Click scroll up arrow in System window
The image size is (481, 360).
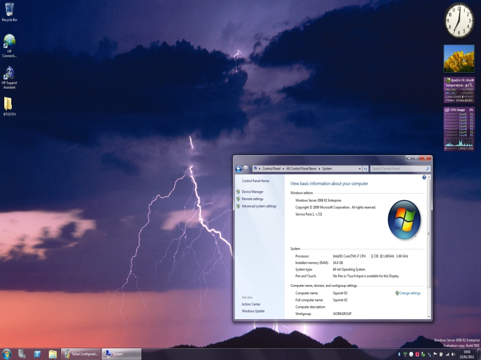click(429, 177)
